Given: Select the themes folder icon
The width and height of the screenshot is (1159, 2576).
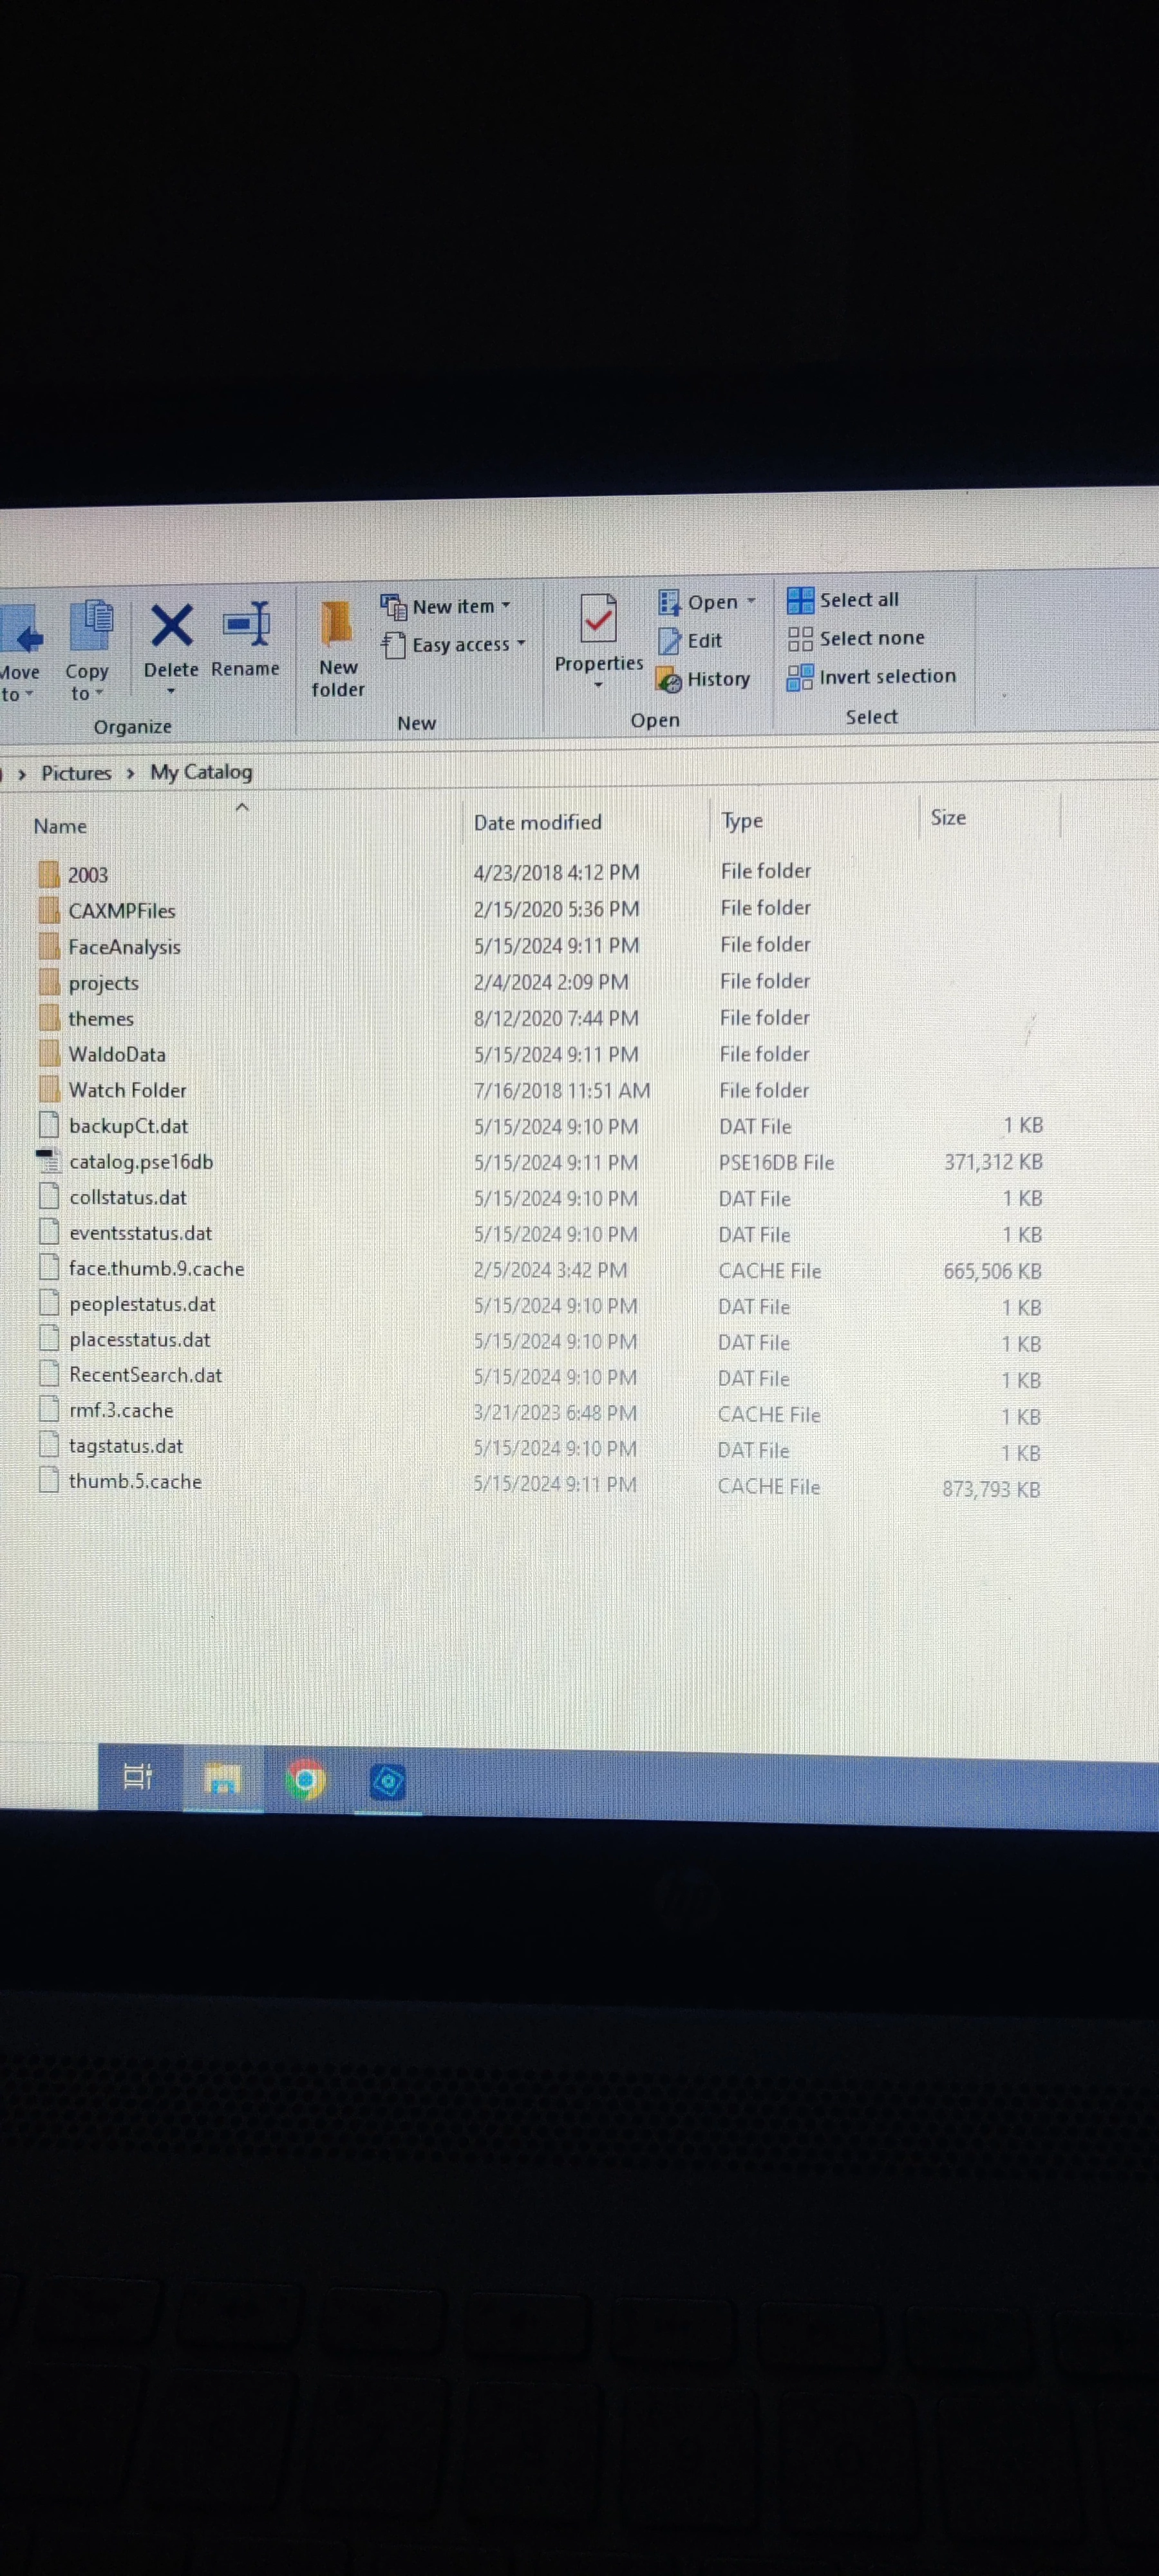Looking at the screenshot, I should [x=49, y=1018].
